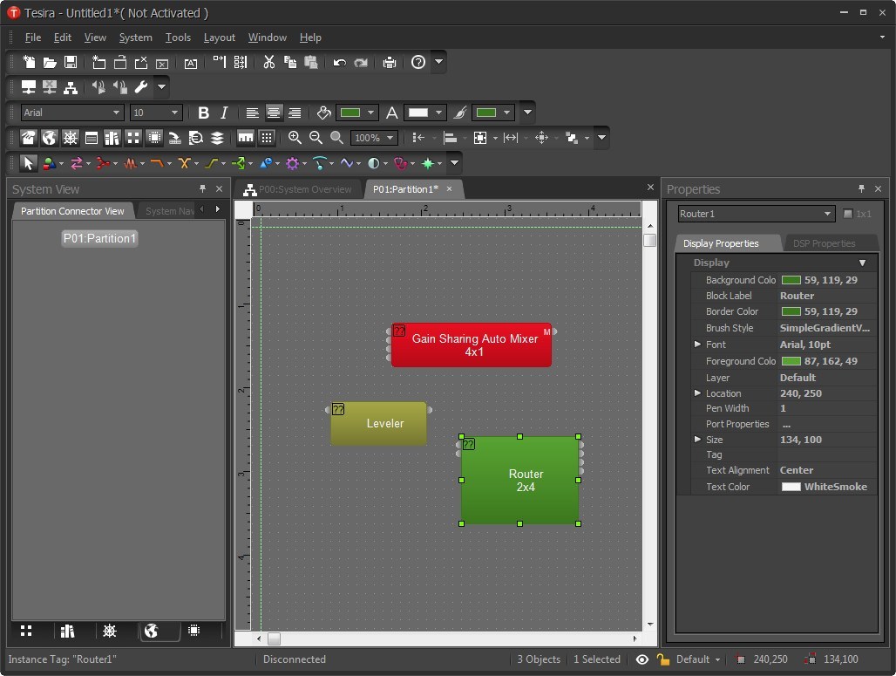
Task: Toggle the grid dots display button
Action: 267,137
